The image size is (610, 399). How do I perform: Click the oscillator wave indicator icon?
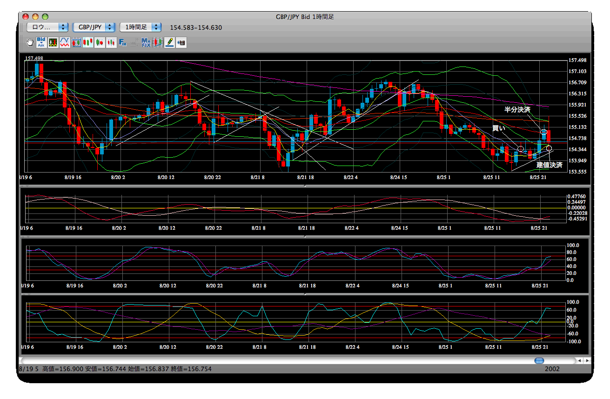tap(65, 42)
